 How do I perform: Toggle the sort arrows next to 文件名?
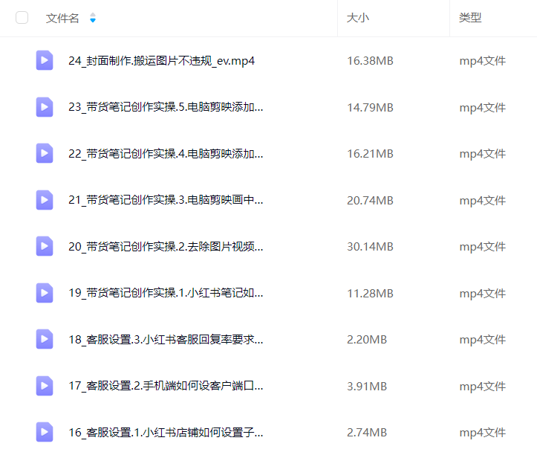pyautogui.click(x=92, y=18)
